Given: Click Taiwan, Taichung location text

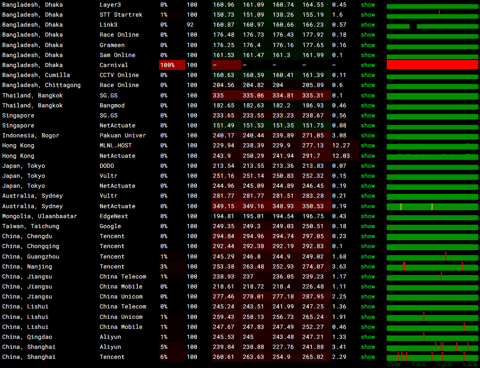Looking at the screenshot, I should click(31, 226).
